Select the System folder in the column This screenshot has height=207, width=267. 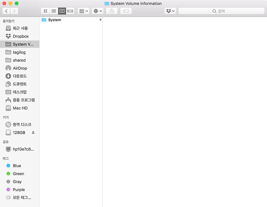(x=72, y=20)
